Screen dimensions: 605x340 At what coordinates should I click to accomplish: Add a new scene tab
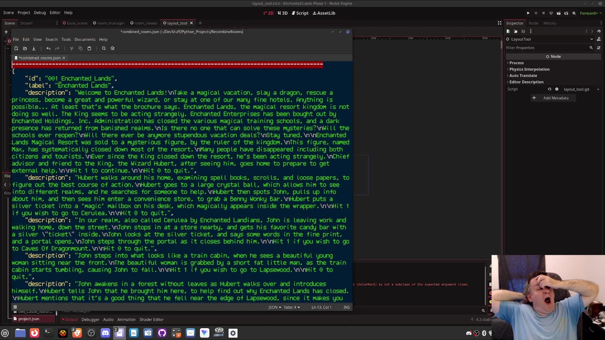pyautogui.click(x=200, y=23)
